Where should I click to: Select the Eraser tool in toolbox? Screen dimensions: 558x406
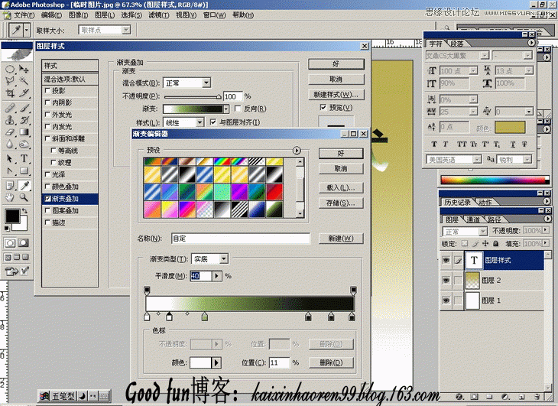(x=10, y=132)
